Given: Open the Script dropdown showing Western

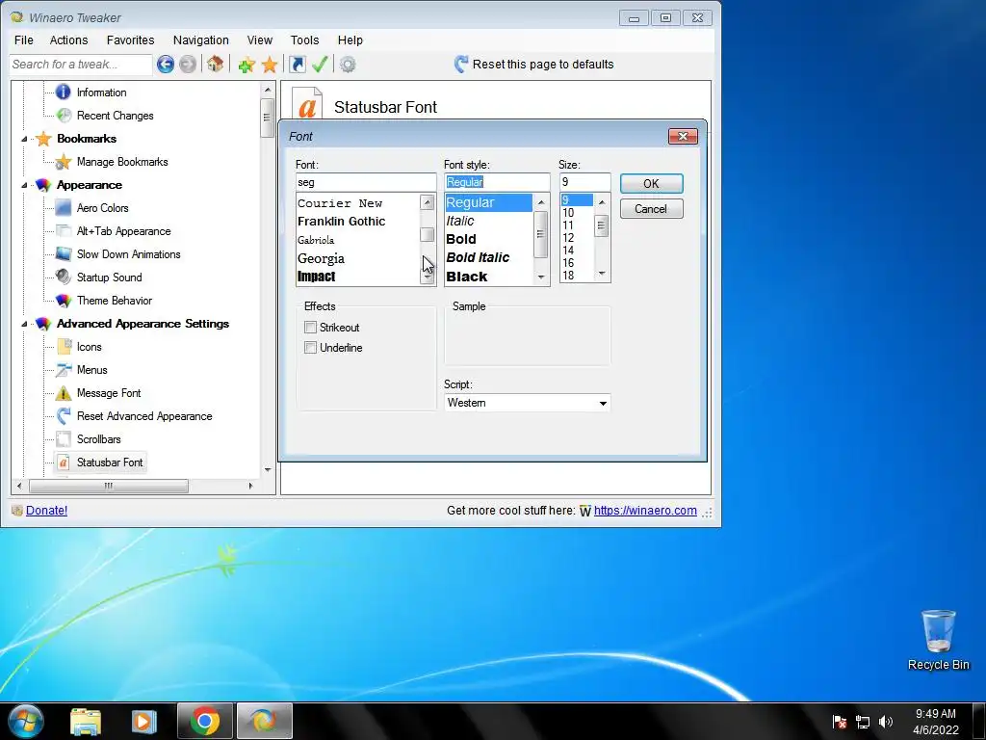Looking at the screenshot, I should point(527,403).
